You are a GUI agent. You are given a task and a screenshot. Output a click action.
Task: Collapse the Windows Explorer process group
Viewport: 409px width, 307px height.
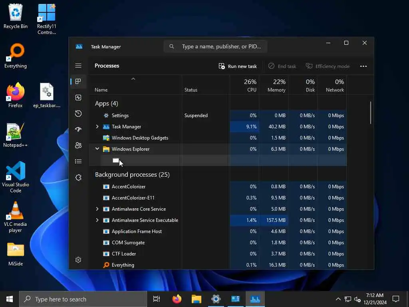97,149
